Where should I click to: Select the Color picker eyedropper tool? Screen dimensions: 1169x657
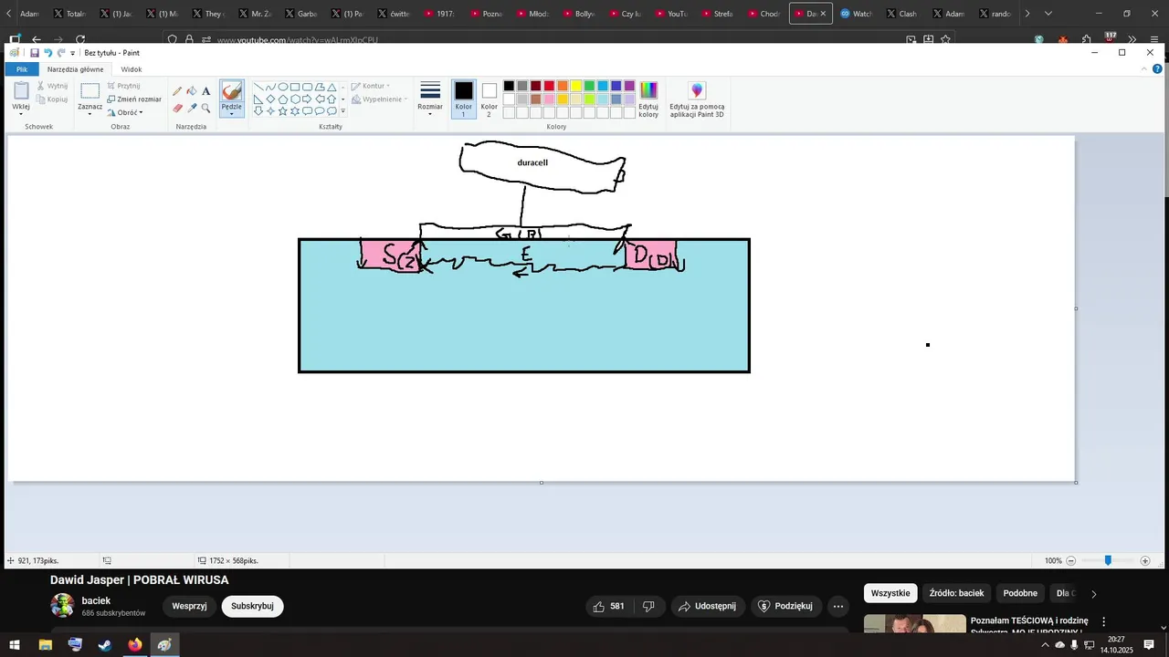pyautogui.click(x=192, y=108)
